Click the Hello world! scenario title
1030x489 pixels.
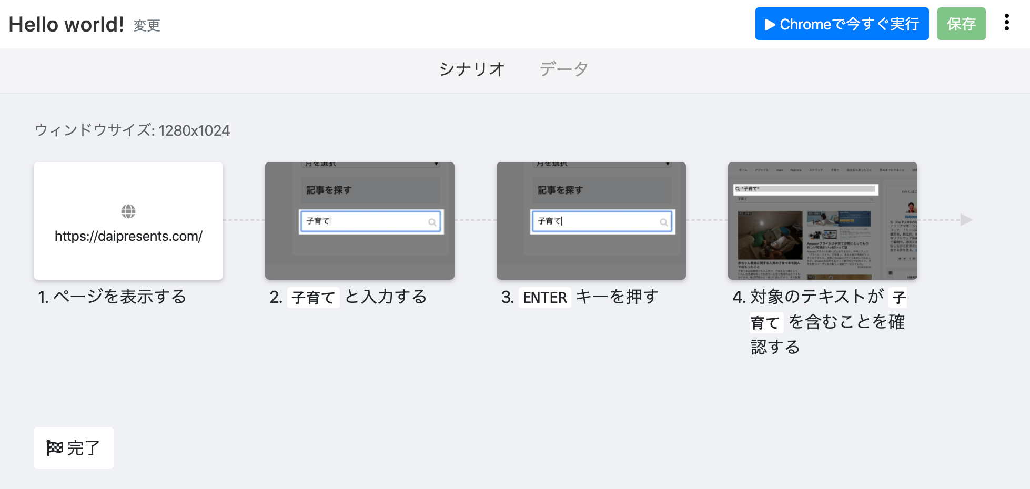point(66,25)
